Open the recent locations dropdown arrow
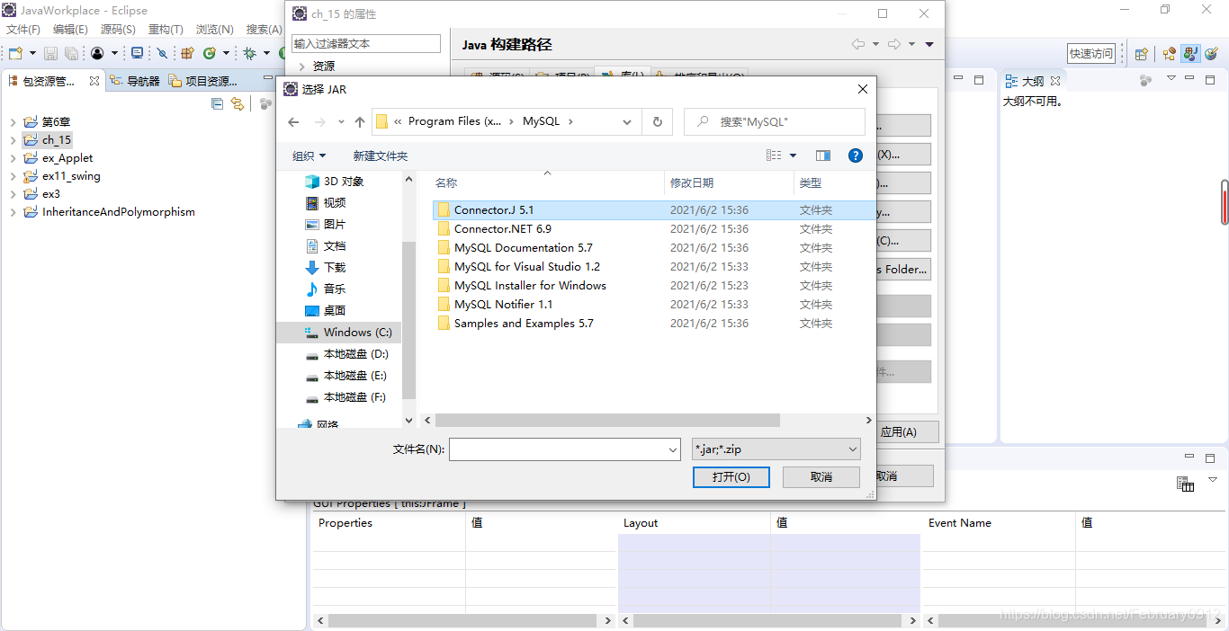Screen dimensions: 1229x631 point(341,122)
